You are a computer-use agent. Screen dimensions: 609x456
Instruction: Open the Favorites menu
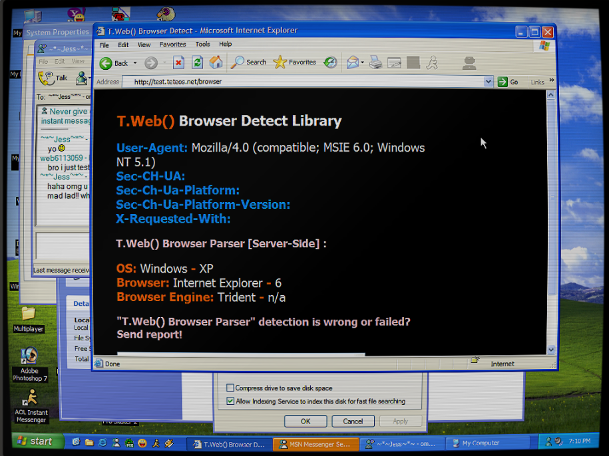tap(172, 44)
